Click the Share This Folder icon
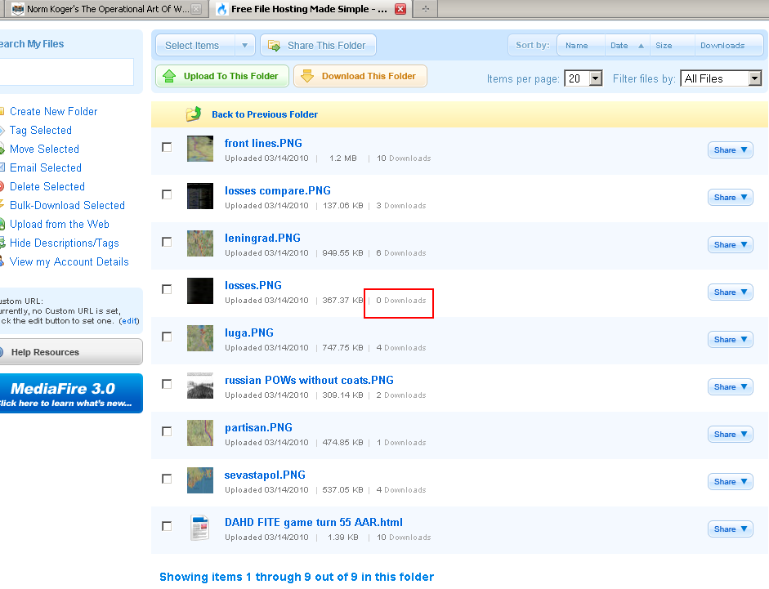The height and width of the screenshot is (589, 769). [x=274, y=46]
